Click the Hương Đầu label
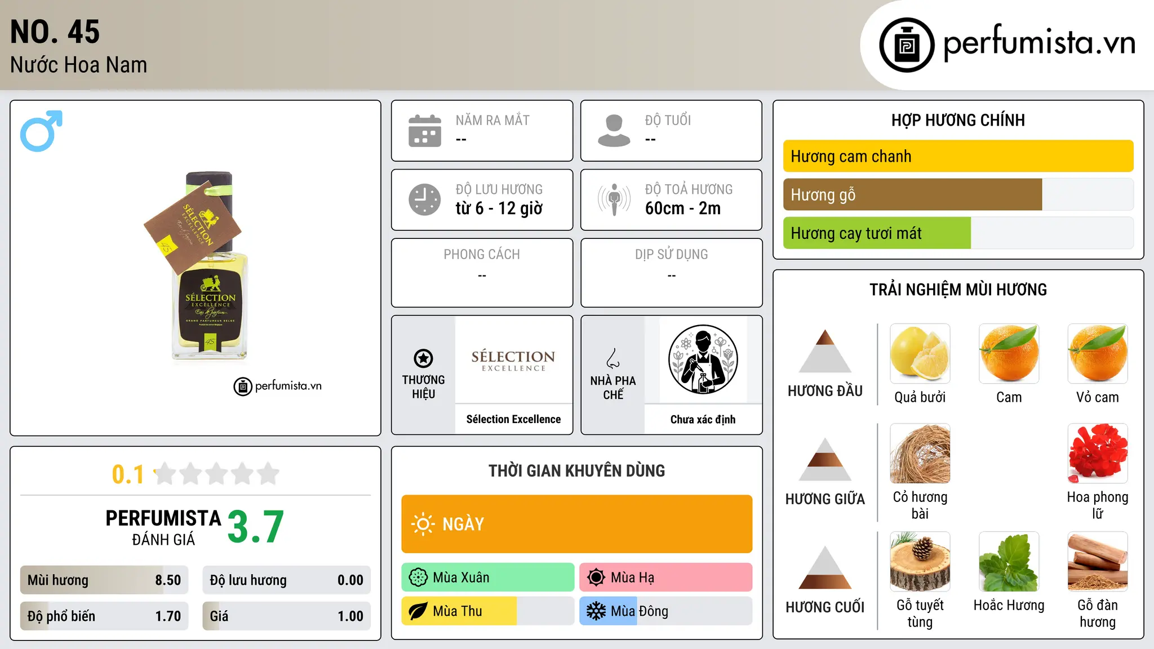Image resolution: width=1154 pixels, height=649 pixels. [x=825, y=391]
